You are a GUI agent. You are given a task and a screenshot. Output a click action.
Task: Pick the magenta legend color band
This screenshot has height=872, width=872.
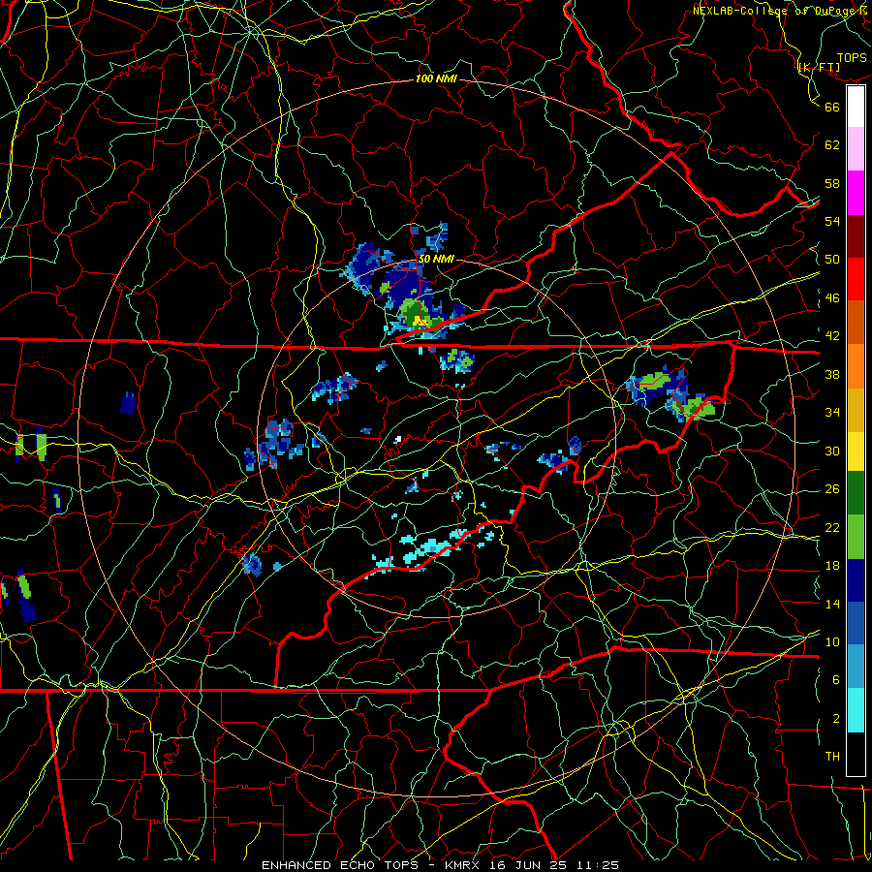(856, 193)
